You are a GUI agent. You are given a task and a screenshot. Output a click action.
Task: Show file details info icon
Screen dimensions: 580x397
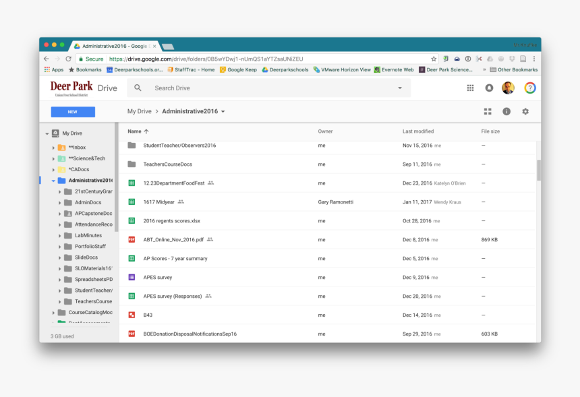[x=506, y=111]
